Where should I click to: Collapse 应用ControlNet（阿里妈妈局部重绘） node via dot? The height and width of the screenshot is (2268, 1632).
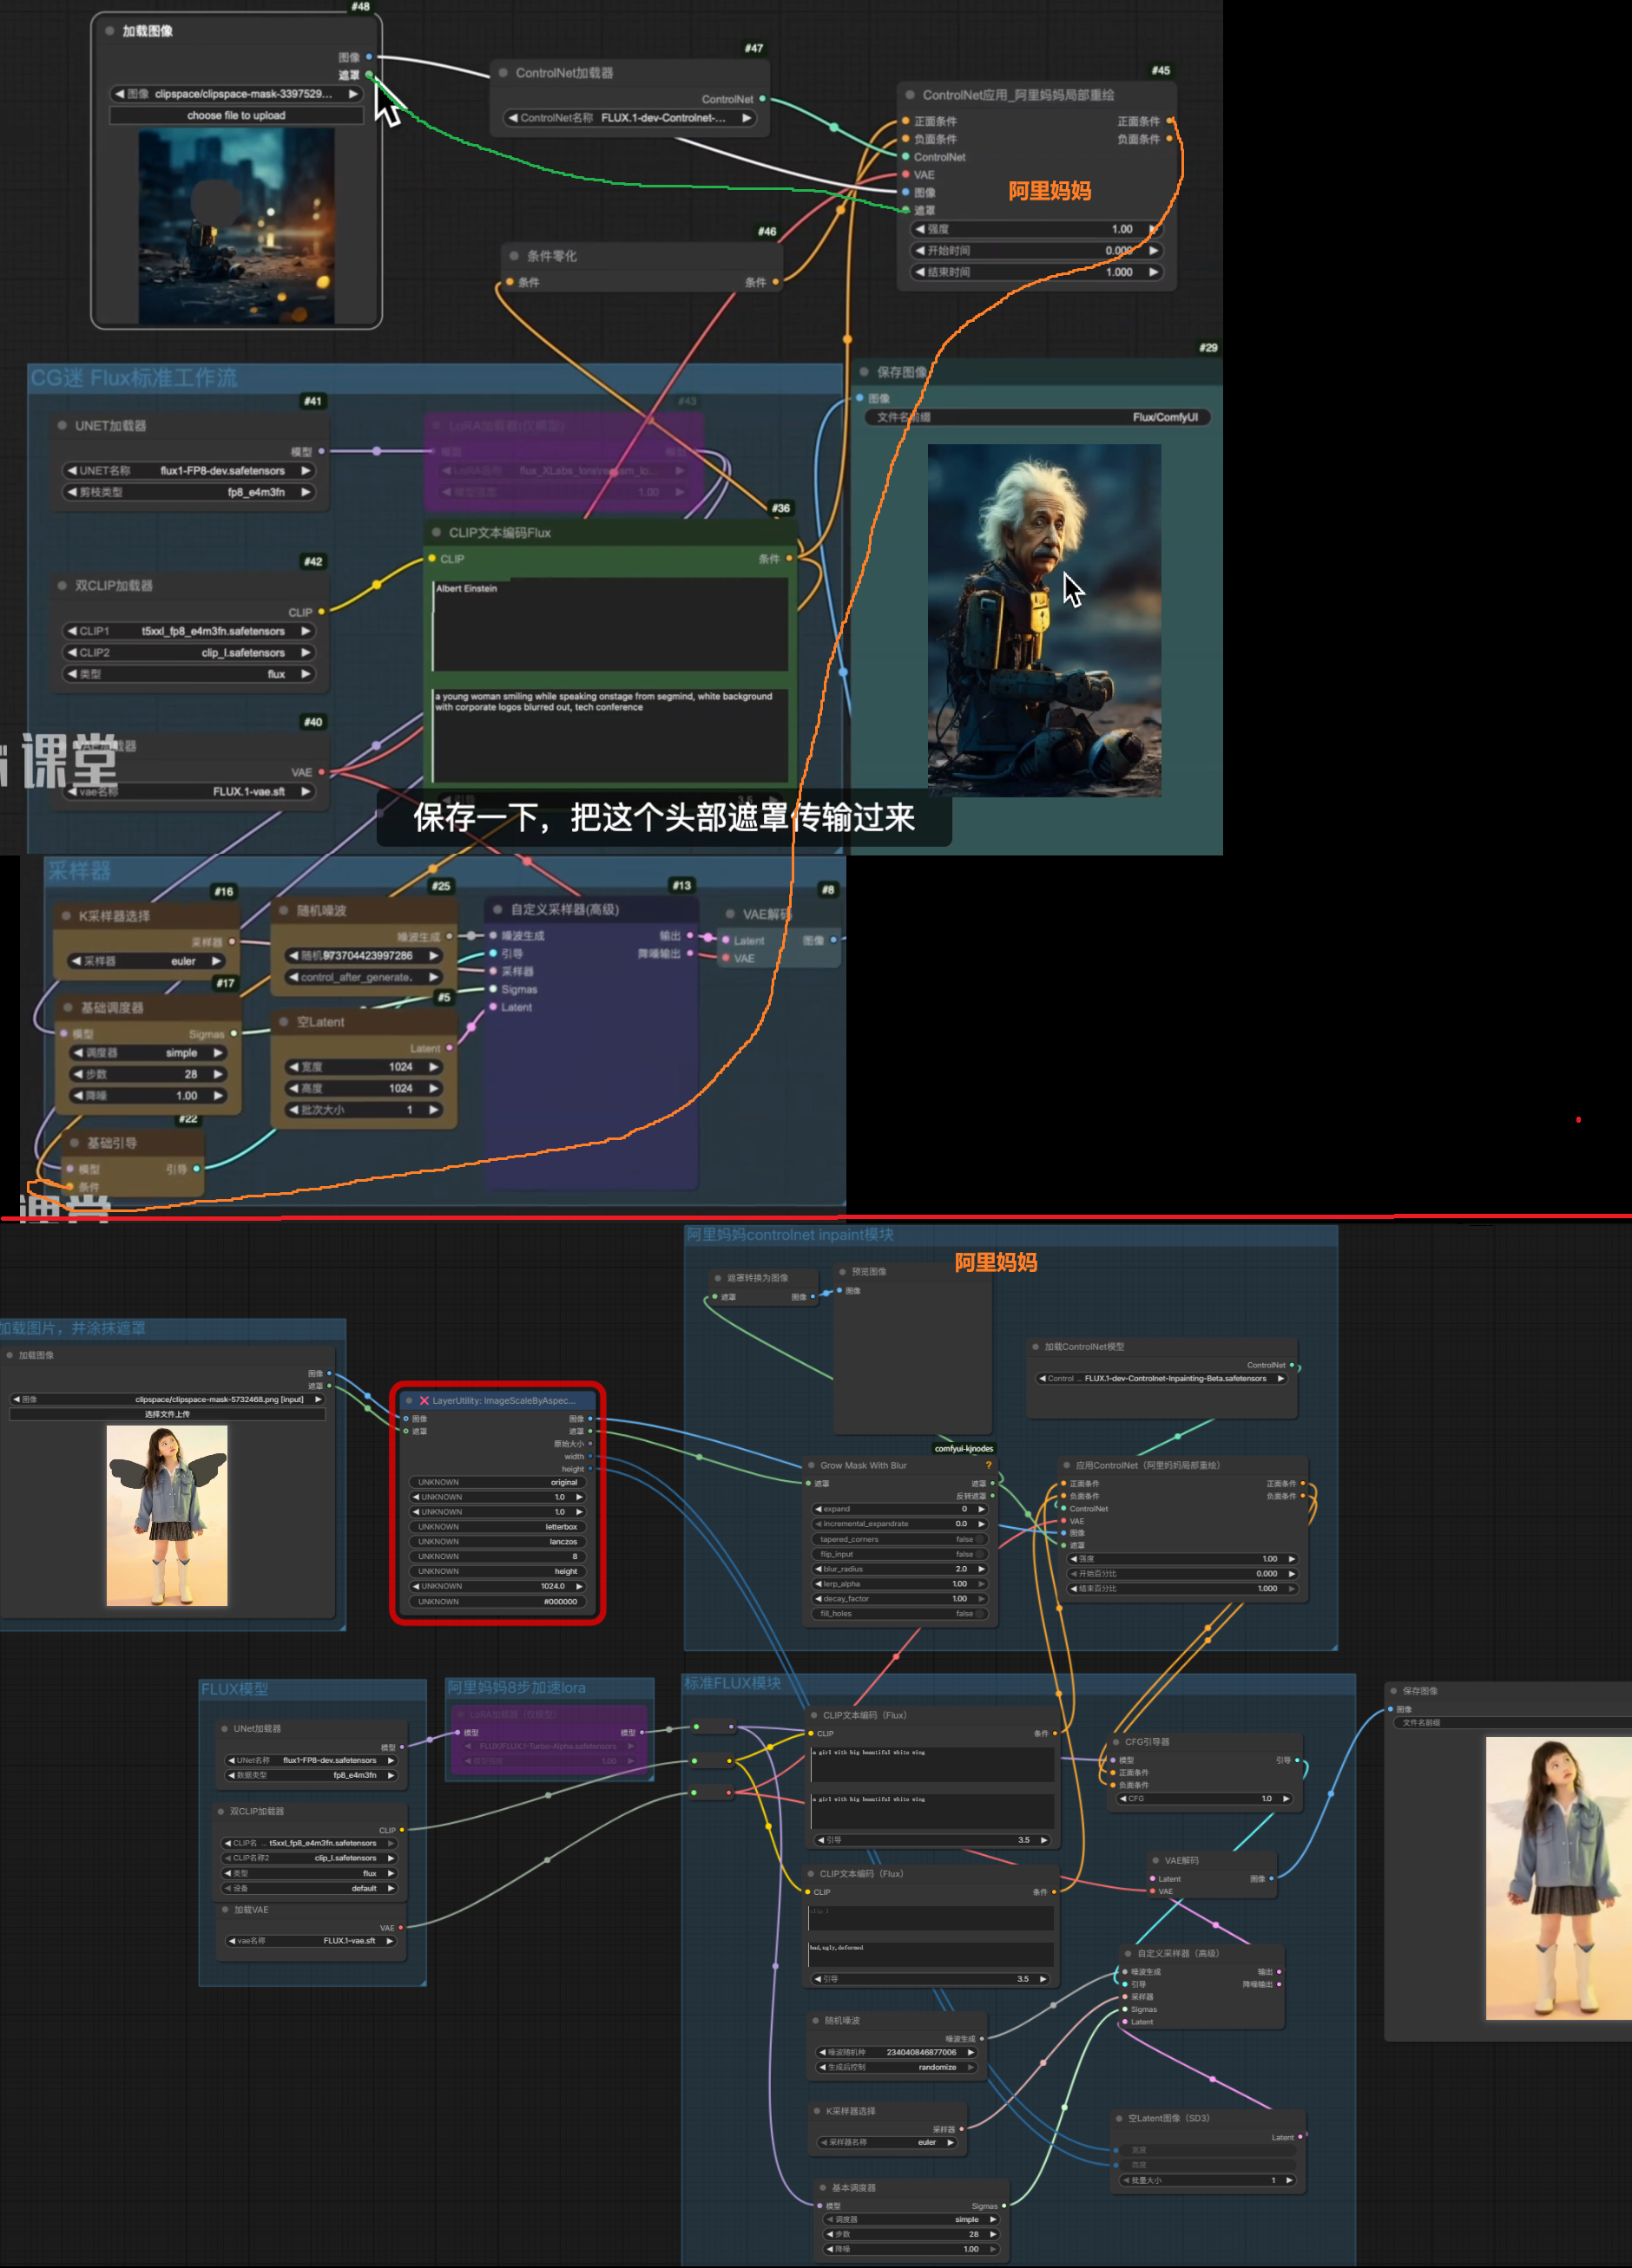click(x=1067, y=1465)
